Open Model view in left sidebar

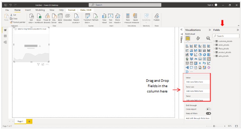point(5,42)
